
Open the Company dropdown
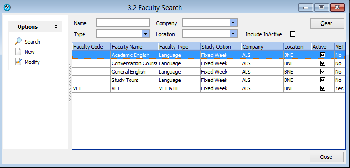point(233,23)
